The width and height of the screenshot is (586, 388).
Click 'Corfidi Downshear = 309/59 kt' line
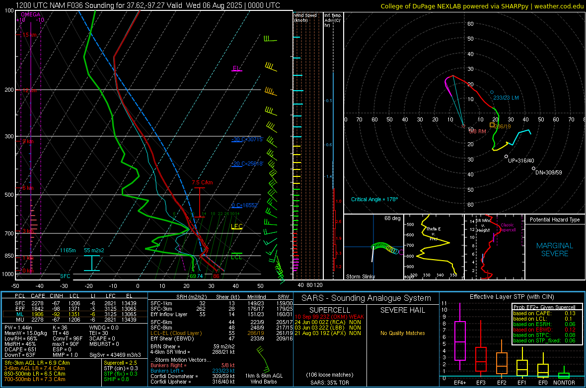(x=193, y=376)
